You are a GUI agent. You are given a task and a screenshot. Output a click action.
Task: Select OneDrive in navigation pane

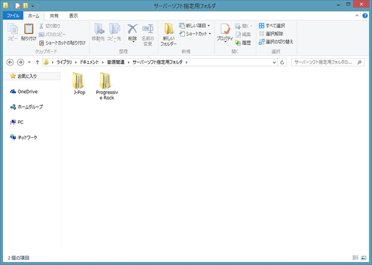click(27, 91)
